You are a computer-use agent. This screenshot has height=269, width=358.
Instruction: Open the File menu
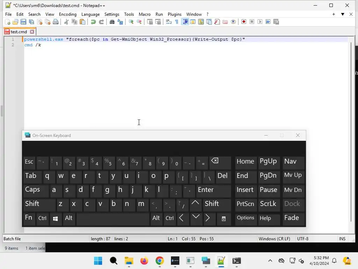tap(8, 14)
